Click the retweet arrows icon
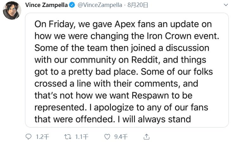The image size is (231, 143). [x=67, y=137]
